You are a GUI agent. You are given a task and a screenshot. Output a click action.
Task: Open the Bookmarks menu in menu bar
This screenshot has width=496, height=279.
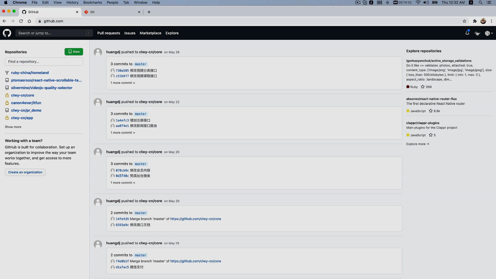click(92, 2)
